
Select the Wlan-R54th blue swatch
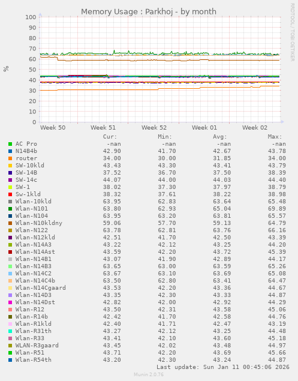click(x=10, y=360)
